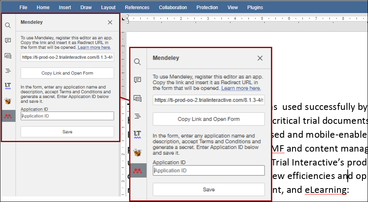Screen dimensions: 368x202
Task: Click the redirect URL field in enlarged callout
Action: coord(209,100)
